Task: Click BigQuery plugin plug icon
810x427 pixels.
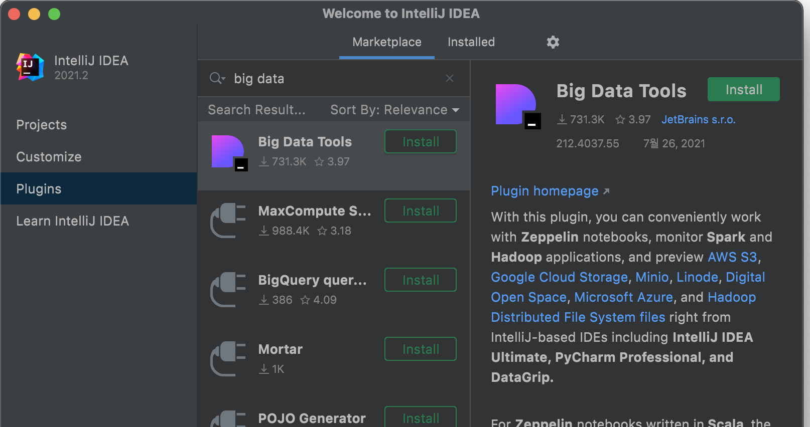Action: pos(228,290)
